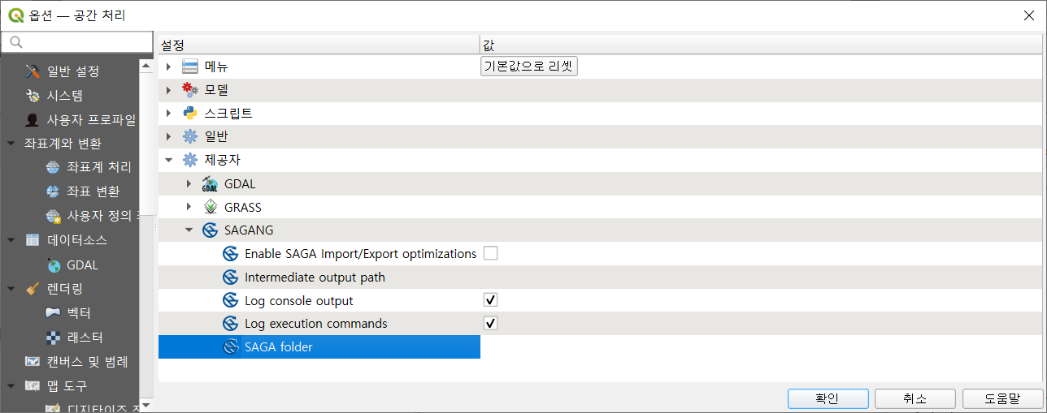The height and width of the screenshot is (413, 1047).
Task: Click 취소 to cancel
Action: click(915, 398)
